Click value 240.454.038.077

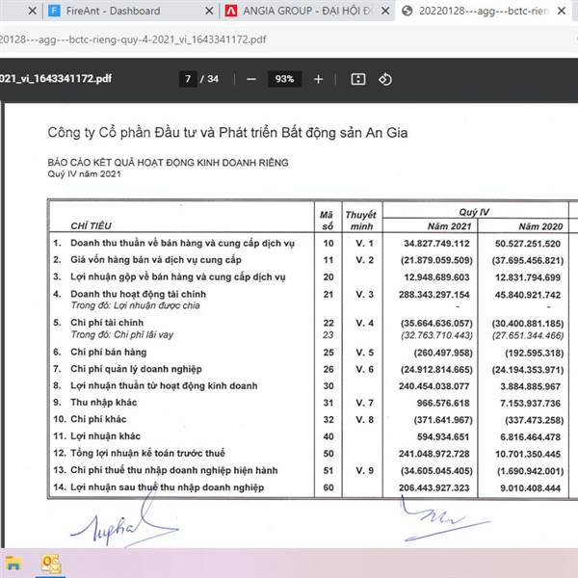[x=433, y=386]
